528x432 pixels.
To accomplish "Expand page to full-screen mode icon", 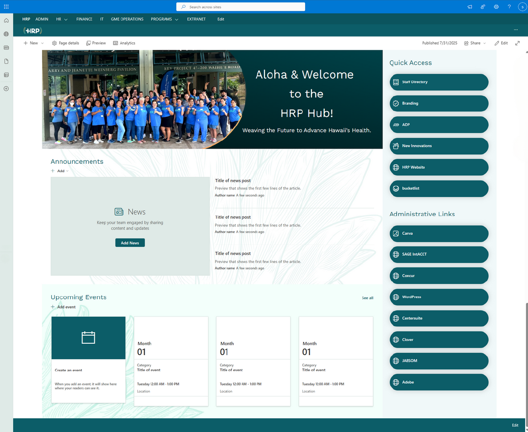I will pos(518,43).
